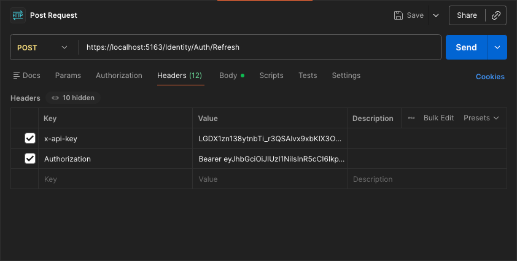Go to the Tests tab
Screen dimensions: 517x261
pyautogui.click(x=308, y=76)
